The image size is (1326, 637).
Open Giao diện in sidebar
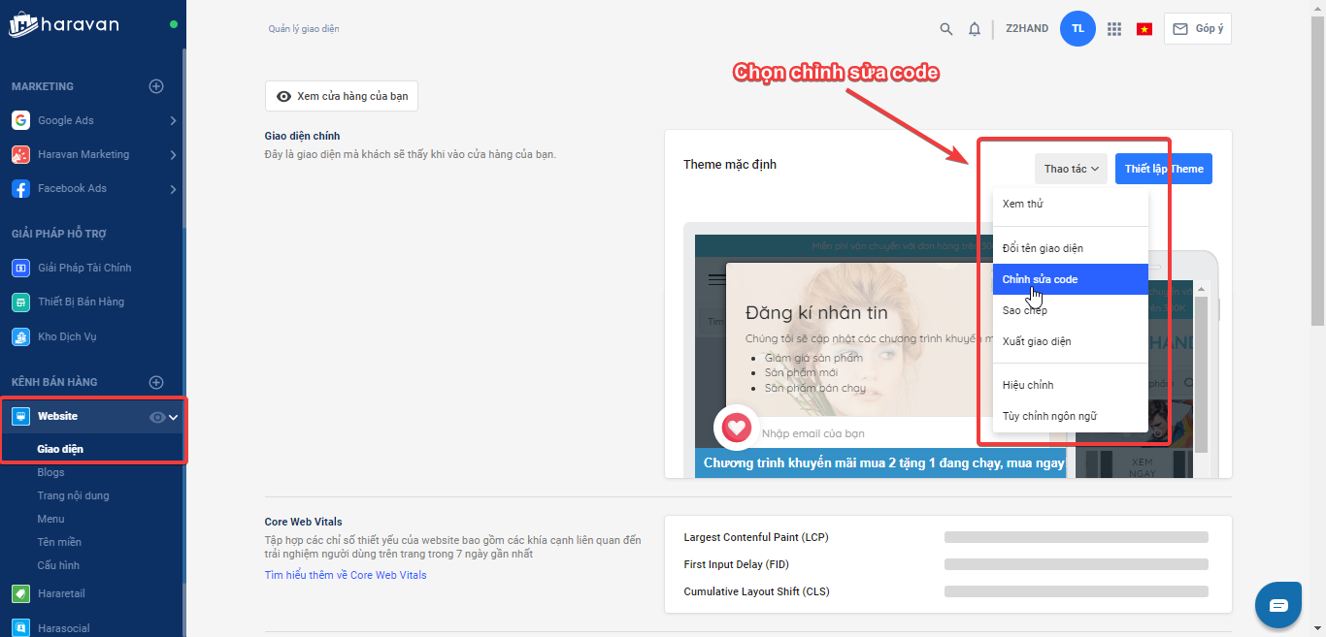[x=60, y=449]
